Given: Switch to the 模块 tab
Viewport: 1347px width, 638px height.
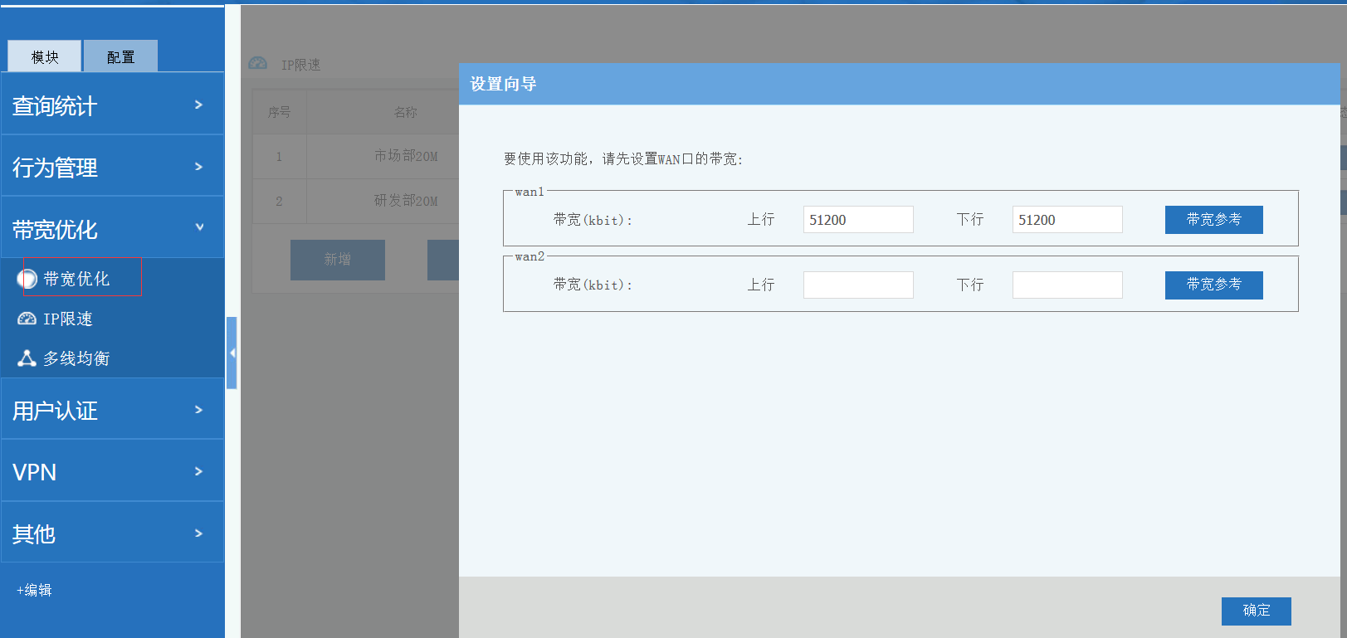Looking at the screenshot, I should [x=45, y=56].
